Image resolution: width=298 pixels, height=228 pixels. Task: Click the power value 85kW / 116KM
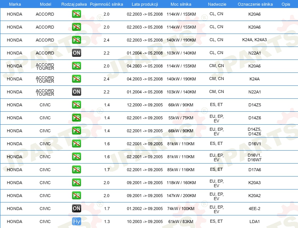181,170
